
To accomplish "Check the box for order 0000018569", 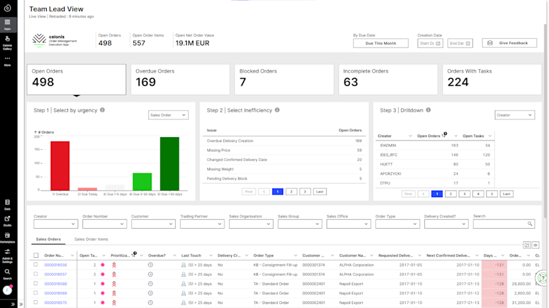I will (36, 293).
